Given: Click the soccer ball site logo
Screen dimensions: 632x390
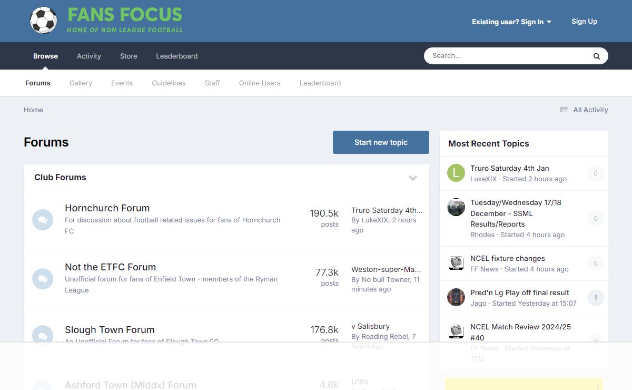Looking at the screenshot, I should pos(43,21).
